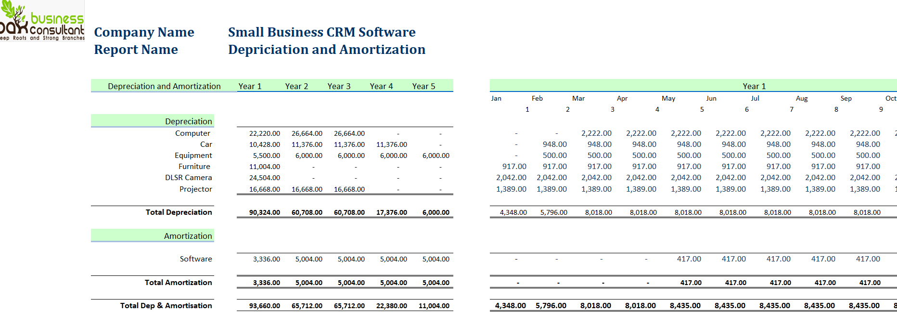This screenshot has height=313, width=897.
Task: Click the monthly table Year 1 green header
Action: (x=754, y=86)
